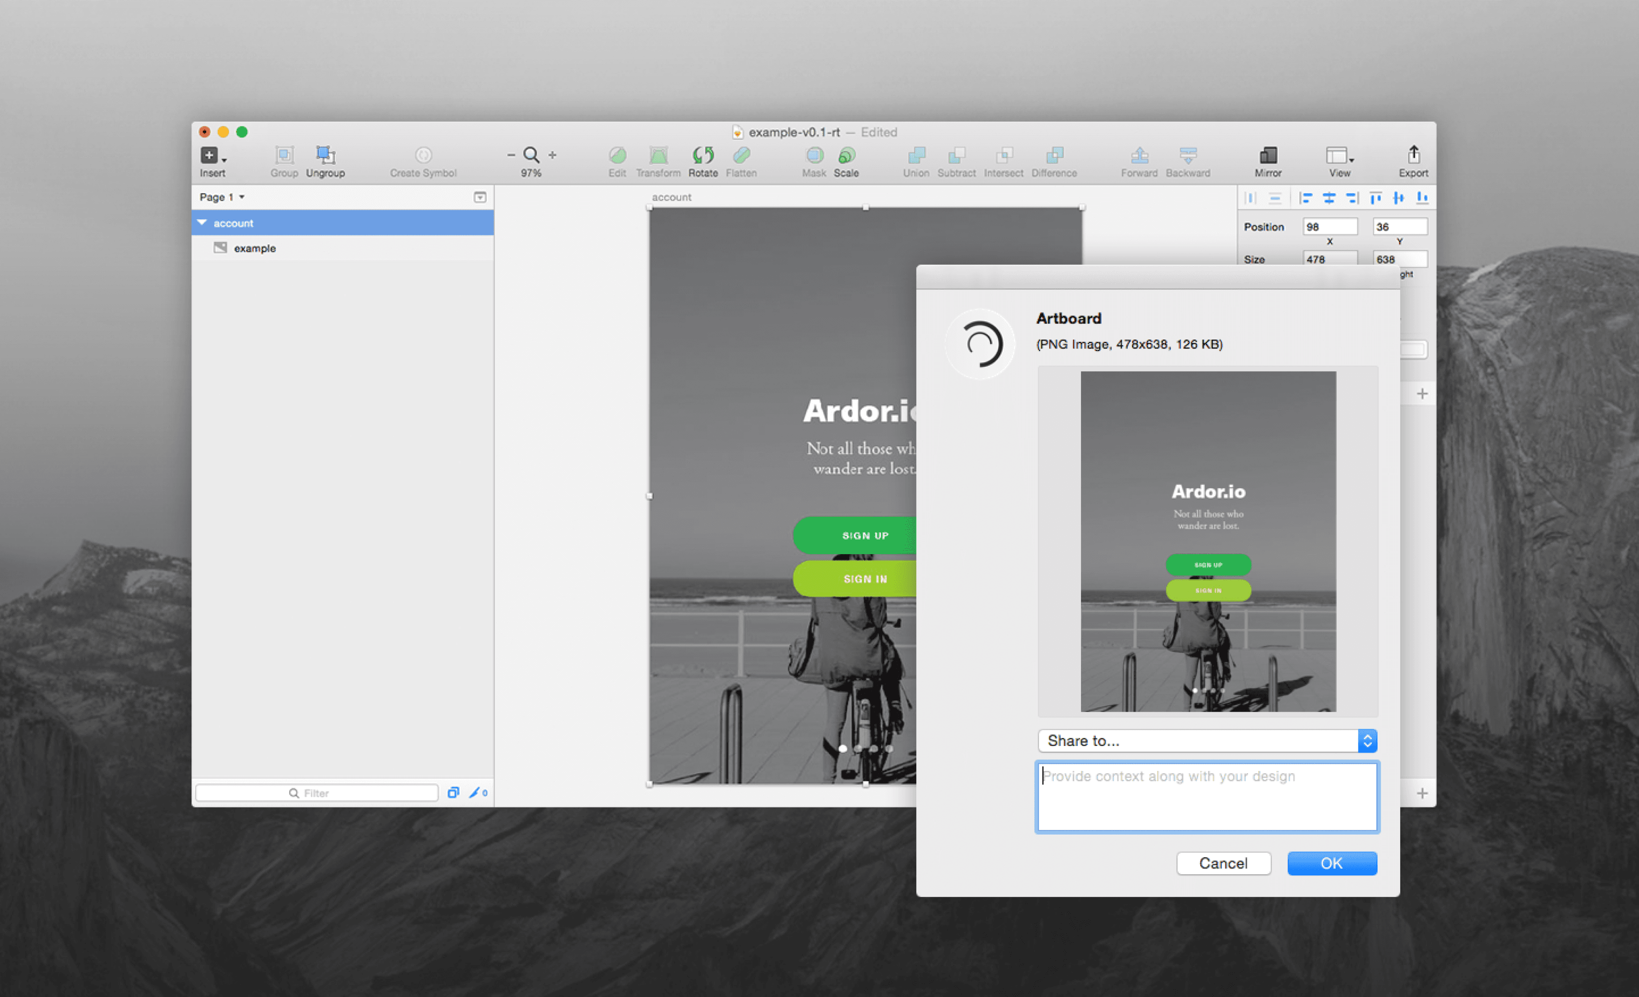The image size is (1639, 997).
Task: Collapse the account artboard in the layer list
Action: pyautogui.click(x=202, y=223)
